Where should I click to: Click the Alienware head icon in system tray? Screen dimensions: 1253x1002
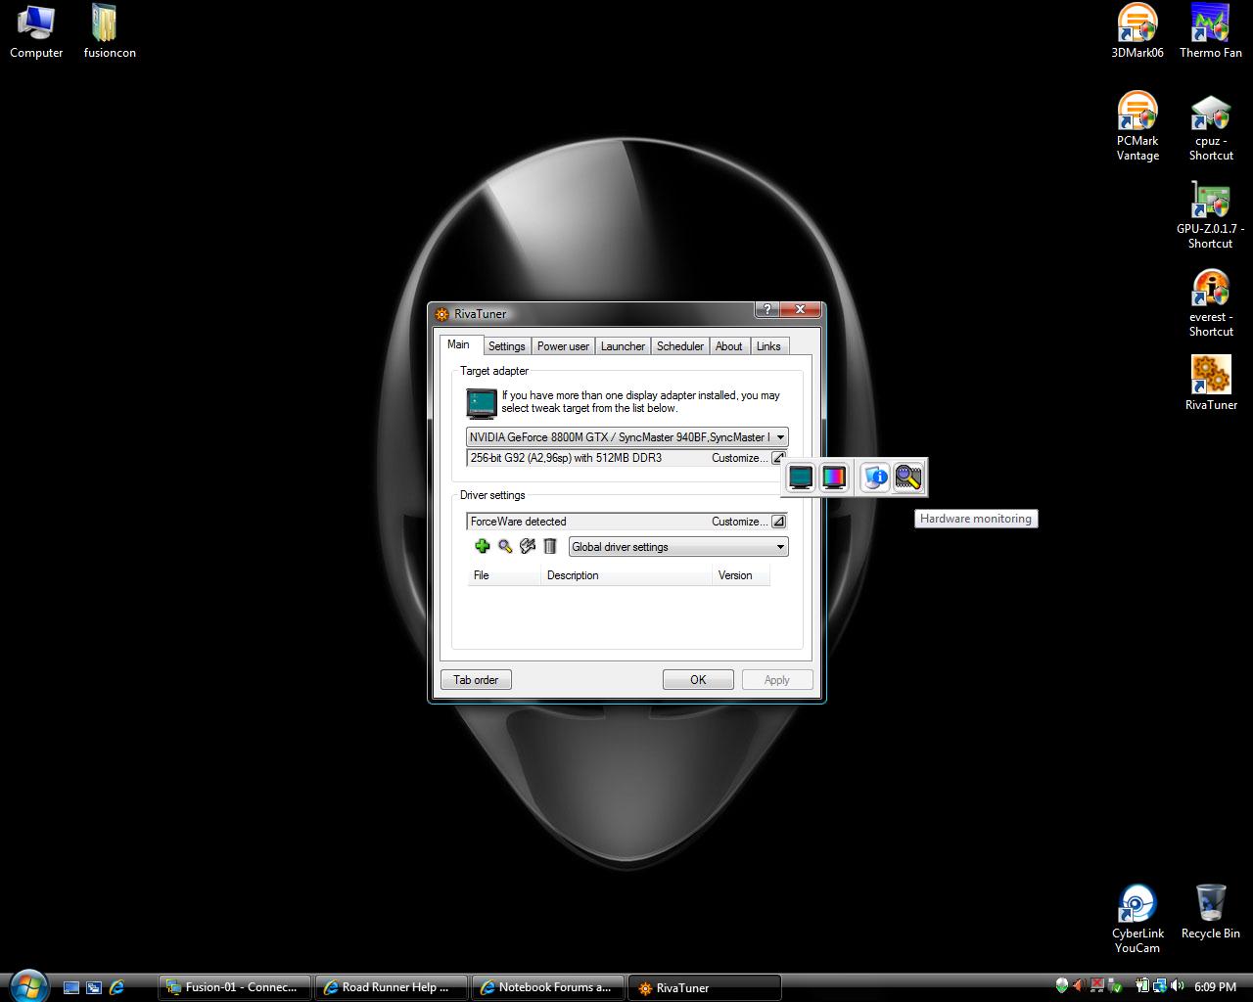click(x=1062, y=985)
